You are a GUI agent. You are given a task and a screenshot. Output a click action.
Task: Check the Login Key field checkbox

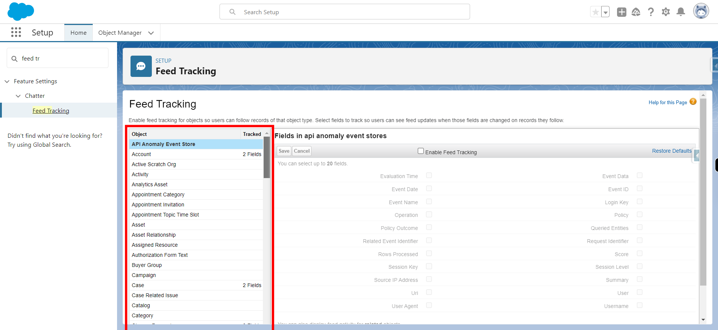(639, 202)
